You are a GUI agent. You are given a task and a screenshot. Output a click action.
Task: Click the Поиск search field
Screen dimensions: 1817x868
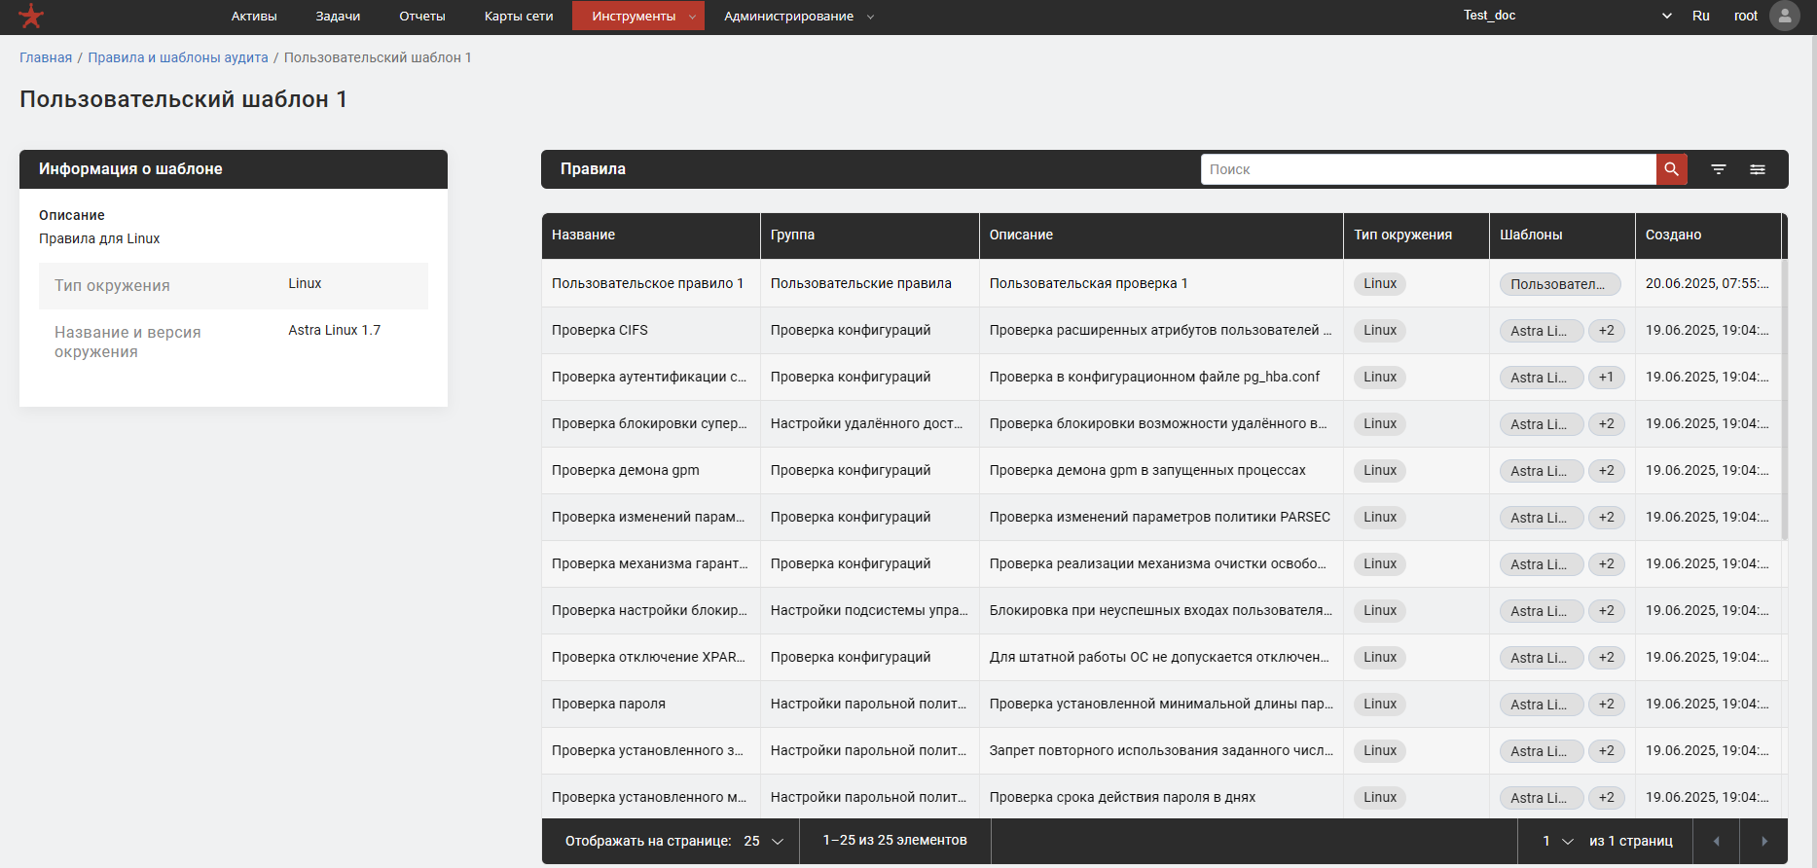(x=1428, y=169)
